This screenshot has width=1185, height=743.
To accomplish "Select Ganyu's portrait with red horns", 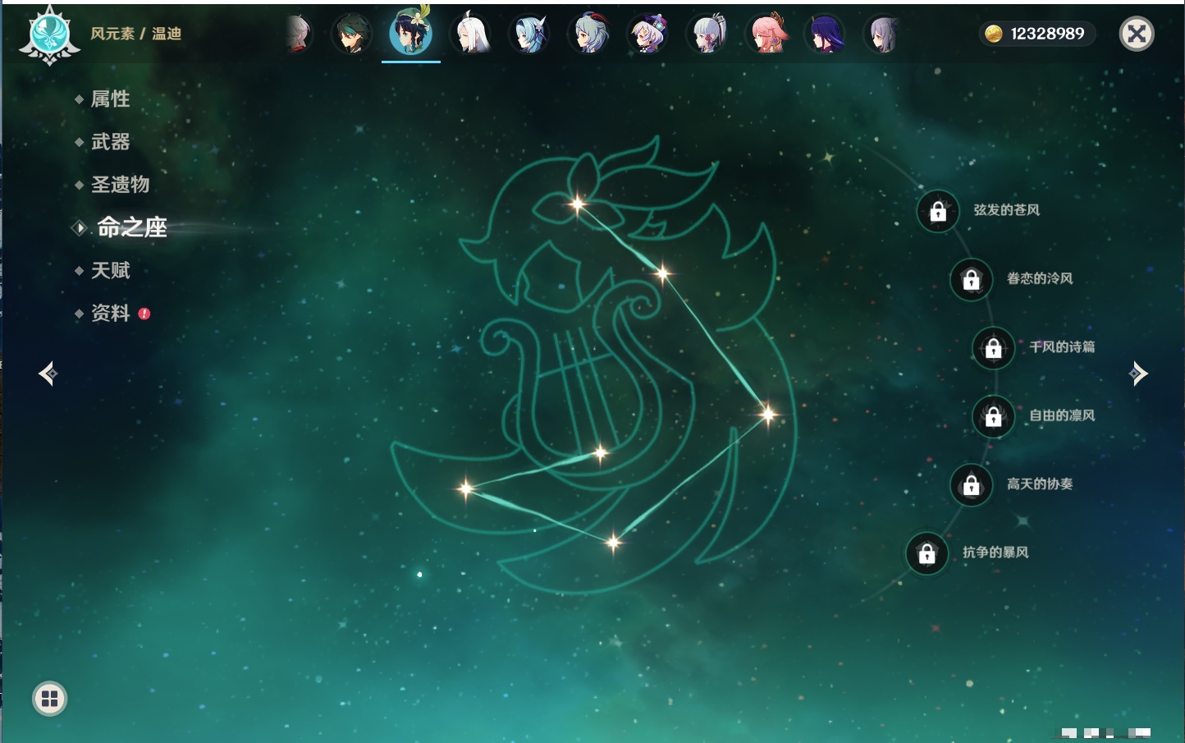I will [589, 34].
